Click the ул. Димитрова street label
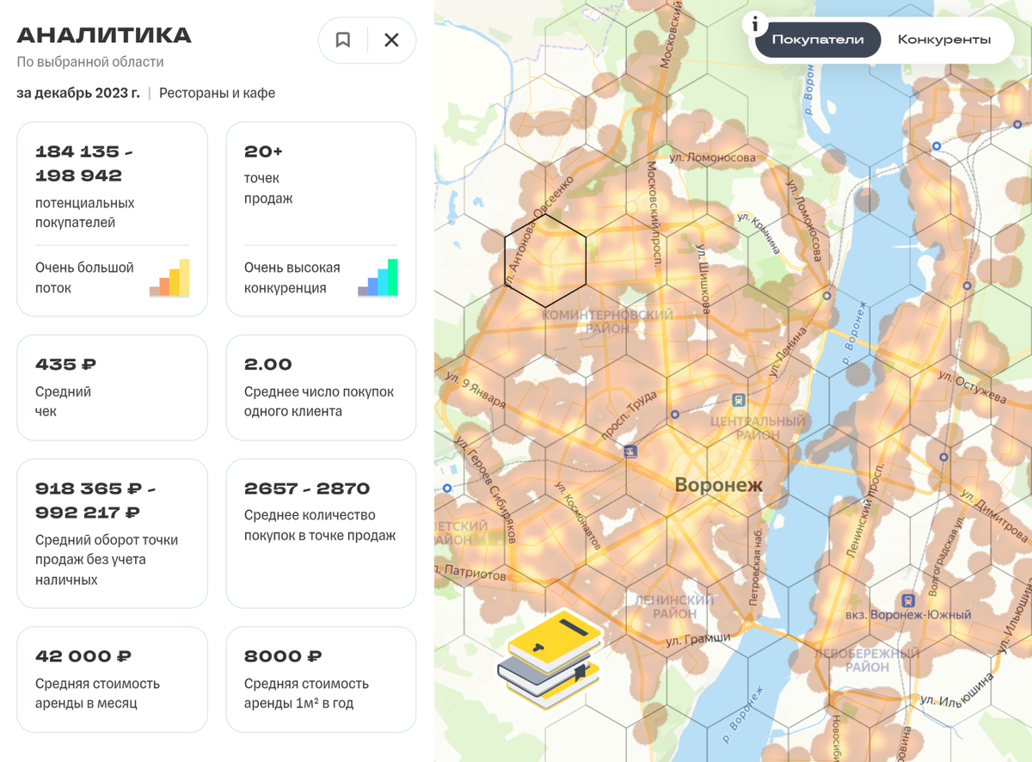Viewport: 1032px width, 762px height. (x=995, y=514)
